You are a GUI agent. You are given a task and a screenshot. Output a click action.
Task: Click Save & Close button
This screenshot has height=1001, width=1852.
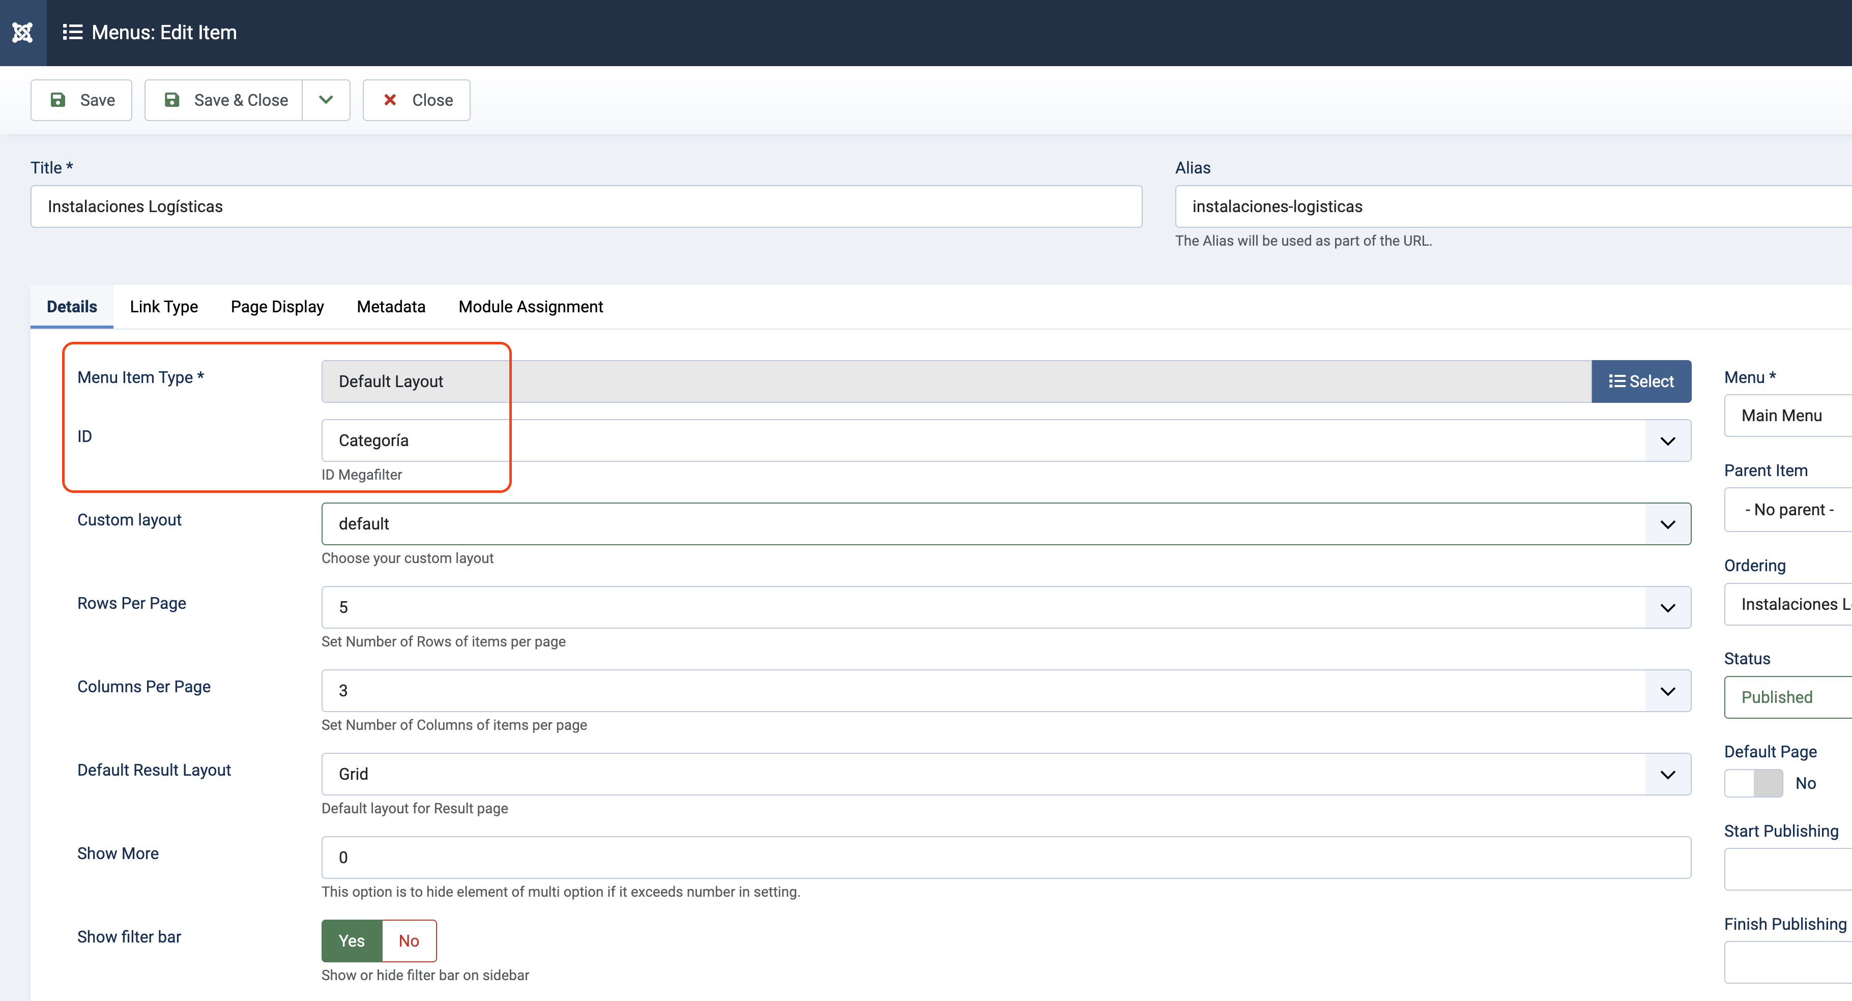224,100
